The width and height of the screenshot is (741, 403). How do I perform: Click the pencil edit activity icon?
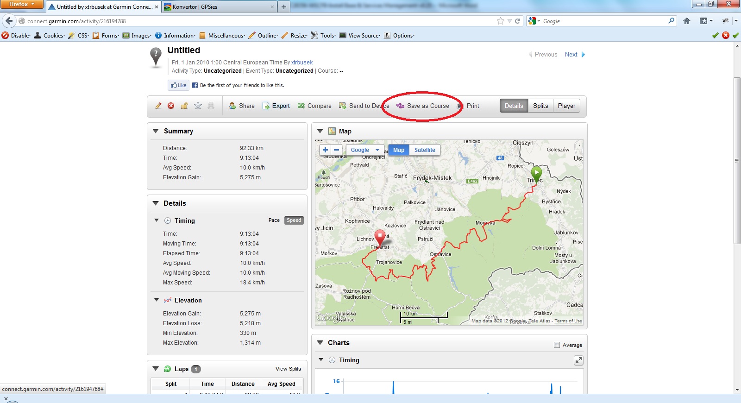pos(158,106)
